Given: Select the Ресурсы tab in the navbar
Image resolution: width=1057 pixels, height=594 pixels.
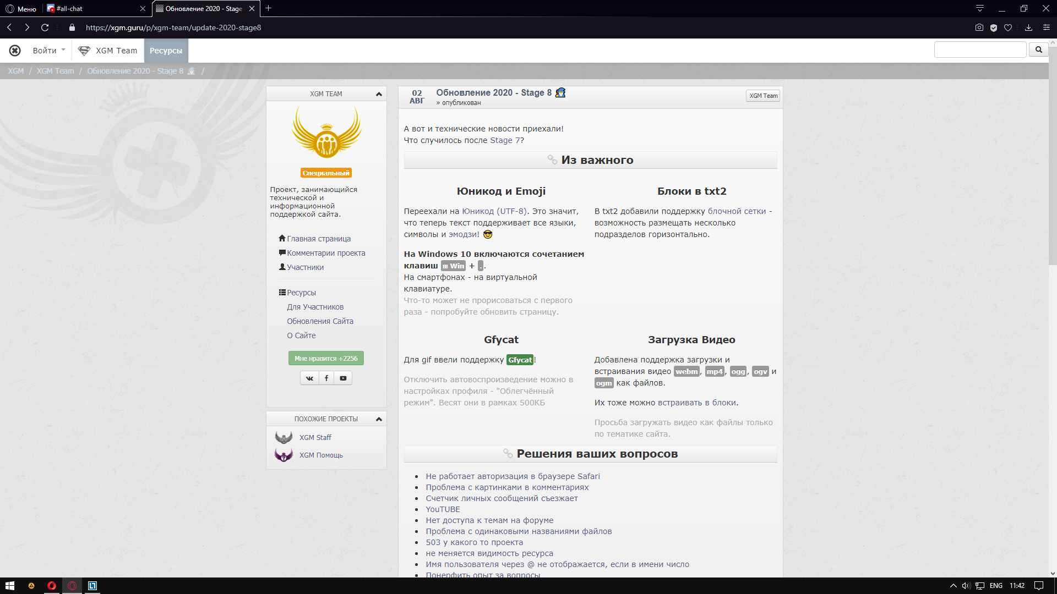Looking at the screenshot, I should [166, 51].
